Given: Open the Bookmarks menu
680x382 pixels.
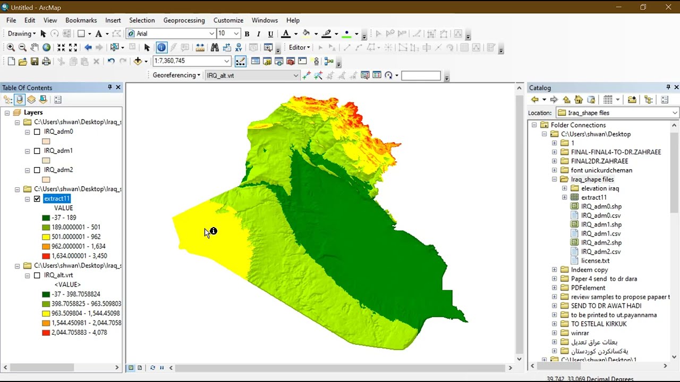Looking at the screenshot, I should coord(81,20).
